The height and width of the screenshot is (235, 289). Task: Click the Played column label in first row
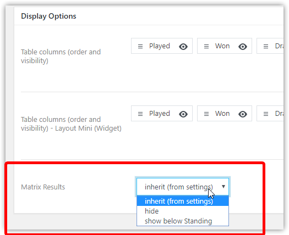(160, 46)
